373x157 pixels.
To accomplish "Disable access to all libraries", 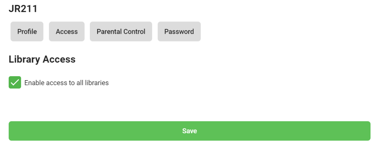I will click(15, 82).
